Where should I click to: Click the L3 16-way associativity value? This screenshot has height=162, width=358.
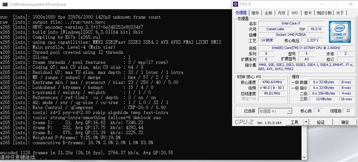coord(346,99)
